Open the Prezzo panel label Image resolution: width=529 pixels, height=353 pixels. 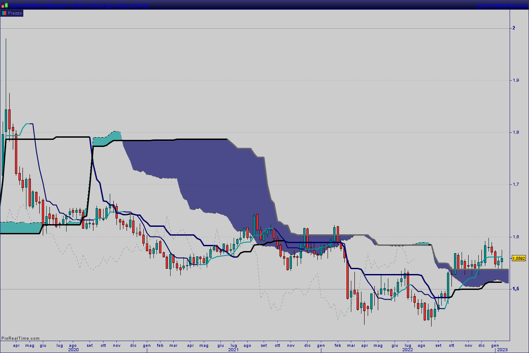15,13
